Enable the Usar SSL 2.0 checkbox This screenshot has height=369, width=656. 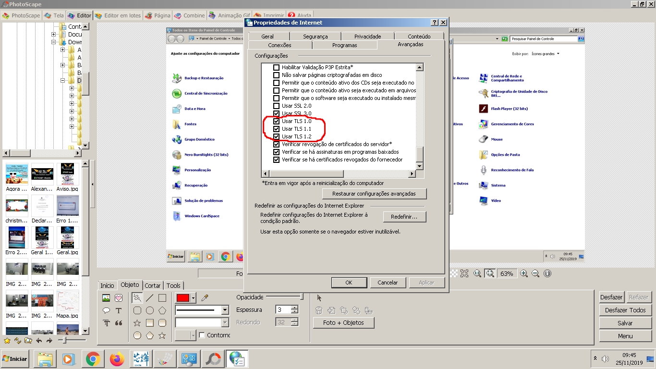click(276, 106)
